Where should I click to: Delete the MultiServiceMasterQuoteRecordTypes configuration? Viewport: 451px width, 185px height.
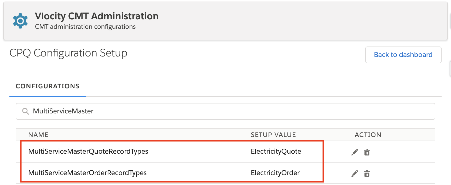coord(367,152)
